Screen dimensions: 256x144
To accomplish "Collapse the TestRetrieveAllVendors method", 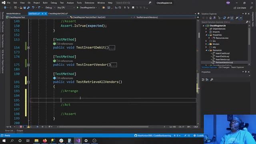I will (28, 82).
